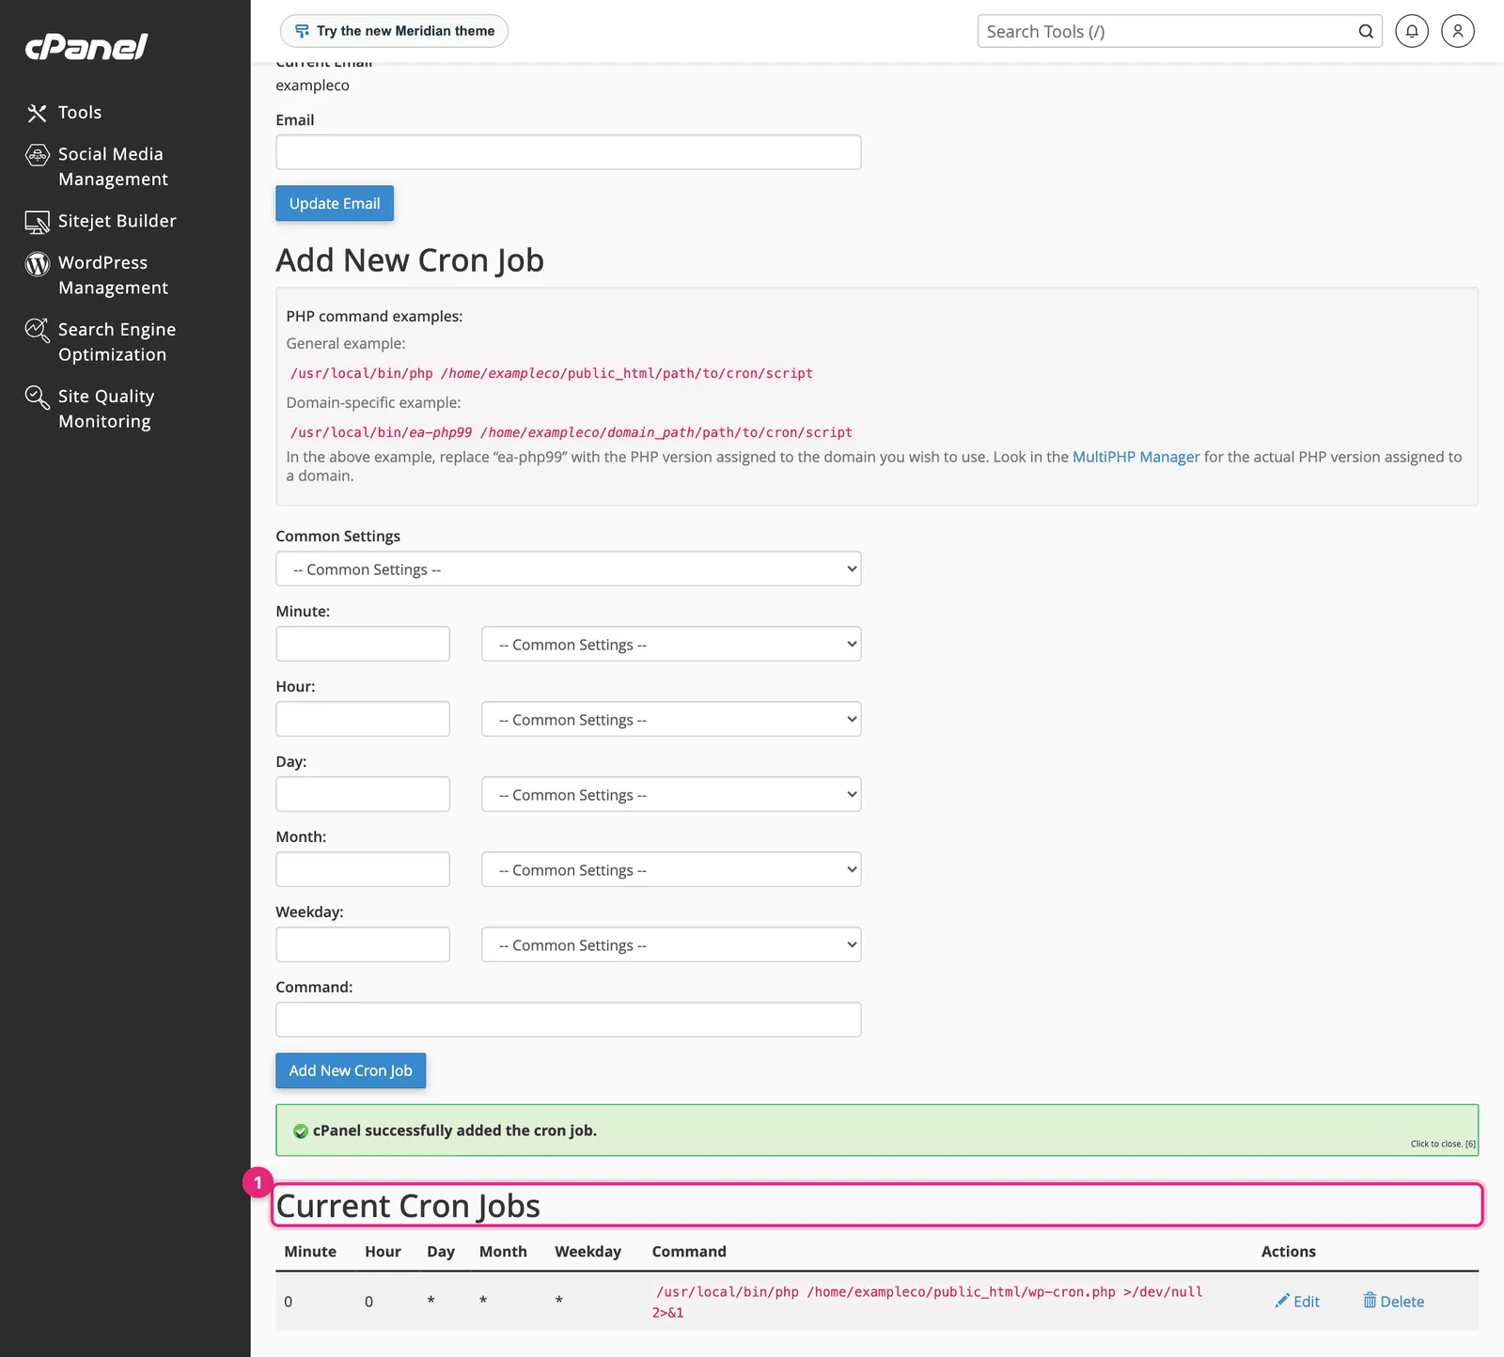The image size is (1504, 1357).
Task: Expand the Minute Common Settings dropdown
Action: point(671,644)
